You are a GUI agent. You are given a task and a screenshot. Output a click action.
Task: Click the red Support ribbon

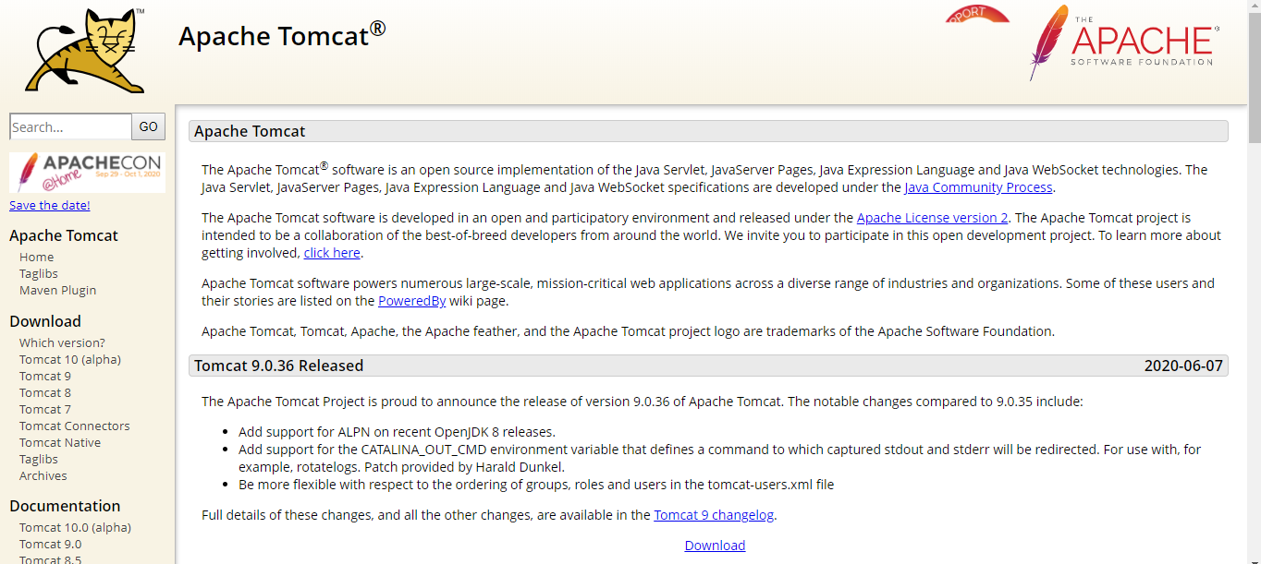(x=975, y=12)
